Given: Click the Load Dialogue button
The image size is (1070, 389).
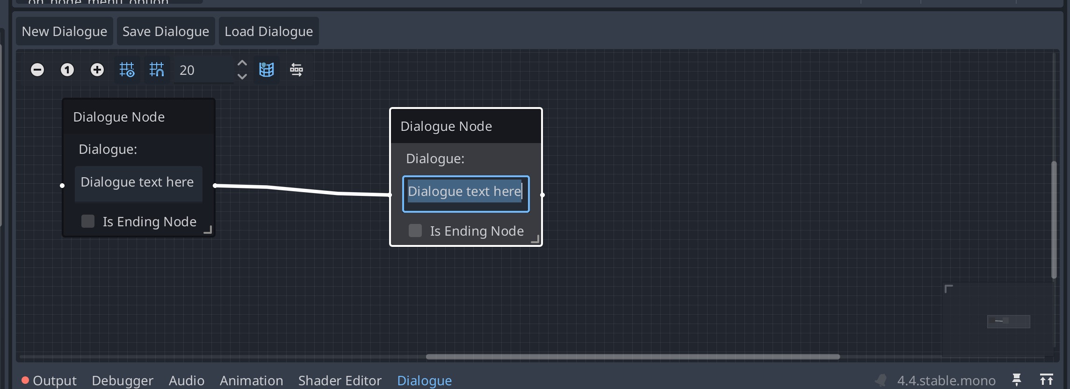Looking at the screenshot, I should [268, 31].
